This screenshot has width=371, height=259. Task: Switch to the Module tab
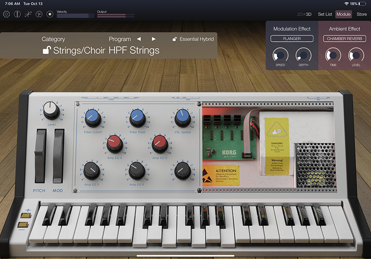pos(344,14)
